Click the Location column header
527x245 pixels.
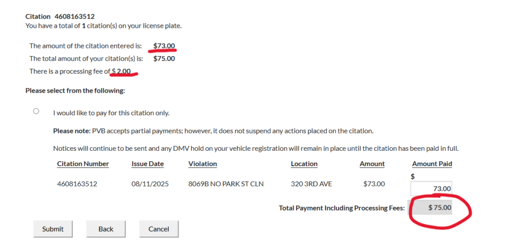pos(304,164)
